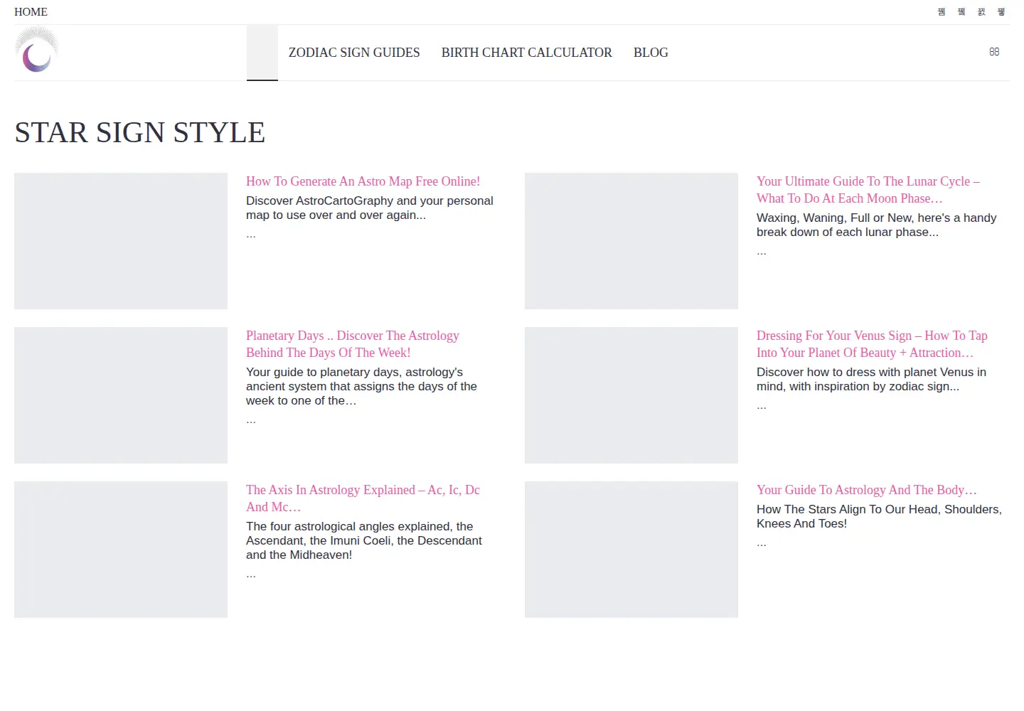Click text 'Discover AstroCartoGraphy and your personal map'
This screenshot has height=711, width=1024.
(x=370, y=208)
